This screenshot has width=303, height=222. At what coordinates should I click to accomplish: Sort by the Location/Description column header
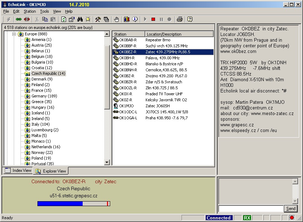179,34
